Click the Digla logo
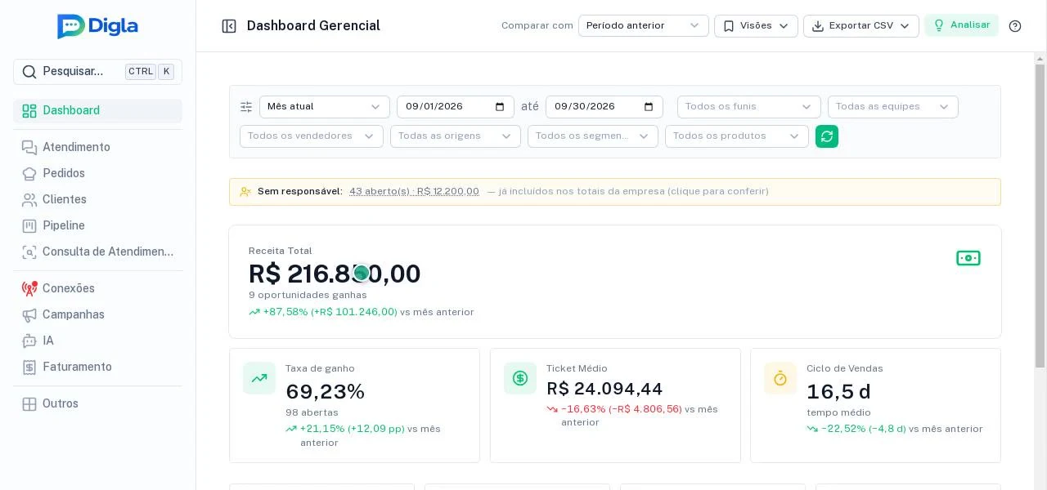This screenshot has width=1047, height=490. pyautogui.click(x=97, y=26)
